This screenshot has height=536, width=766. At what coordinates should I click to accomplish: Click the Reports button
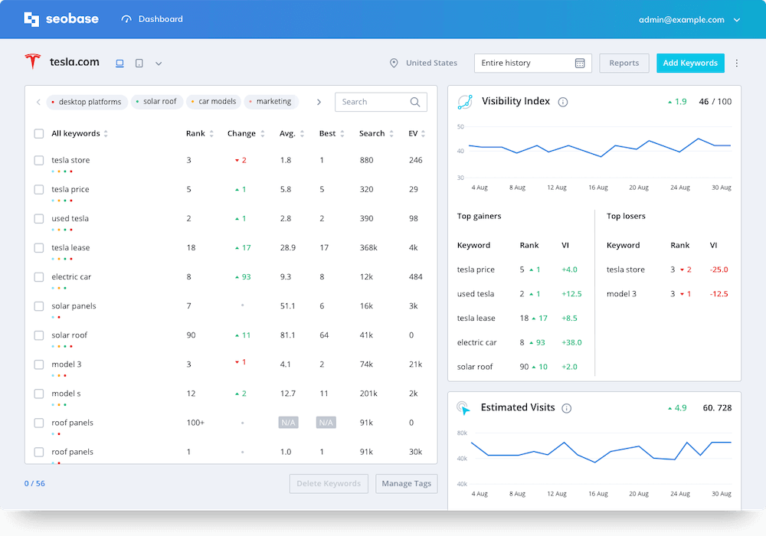click(x=624, y=63)
